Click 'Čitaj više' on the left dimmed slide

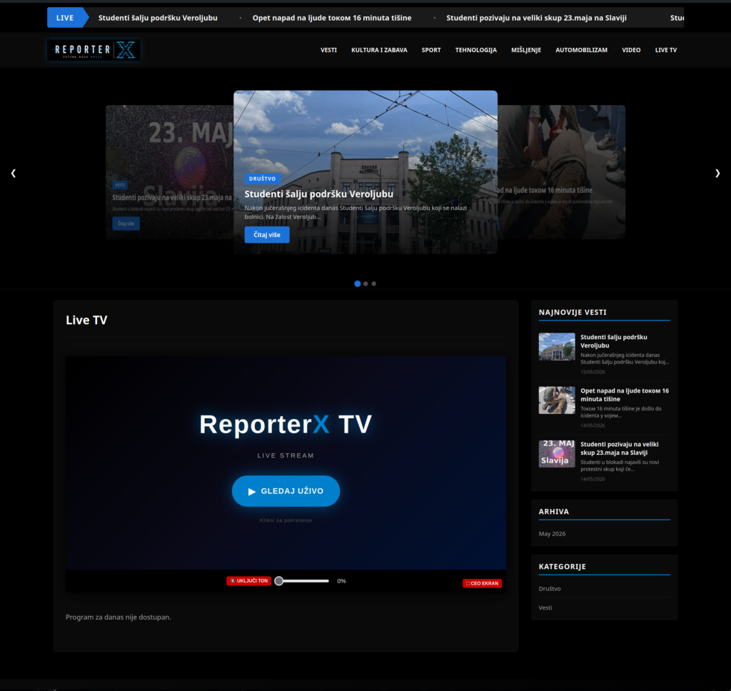[126, 223]
